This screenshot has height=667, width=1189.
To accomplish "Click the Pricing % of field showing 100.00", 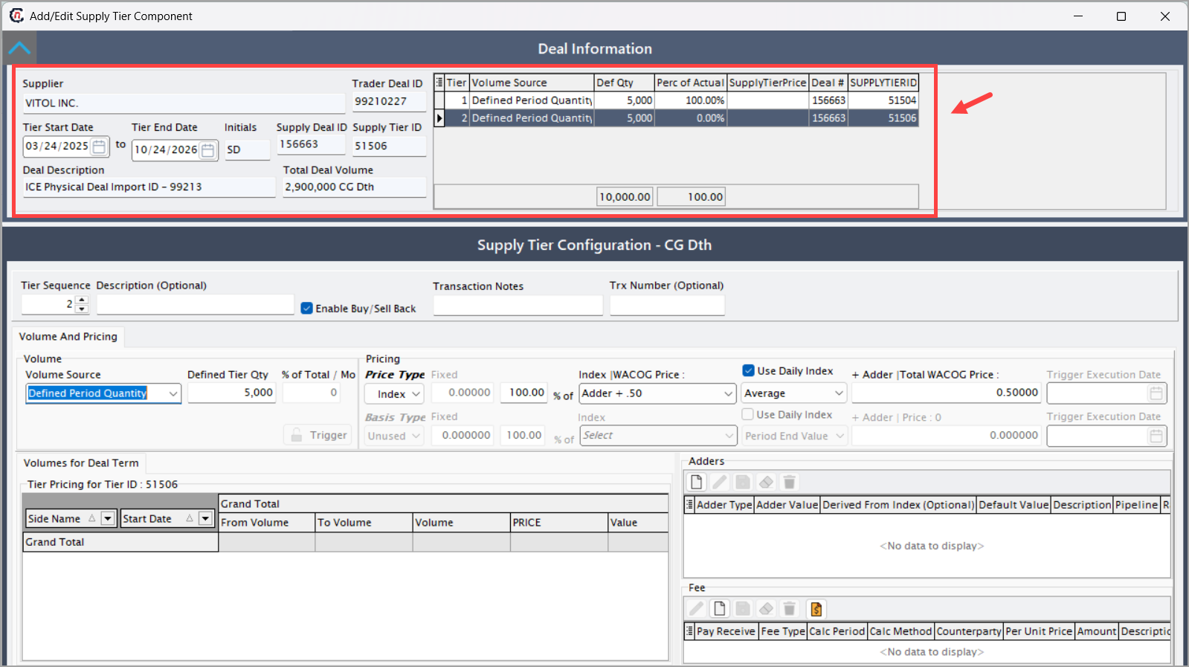I will (x=525, y=393).
